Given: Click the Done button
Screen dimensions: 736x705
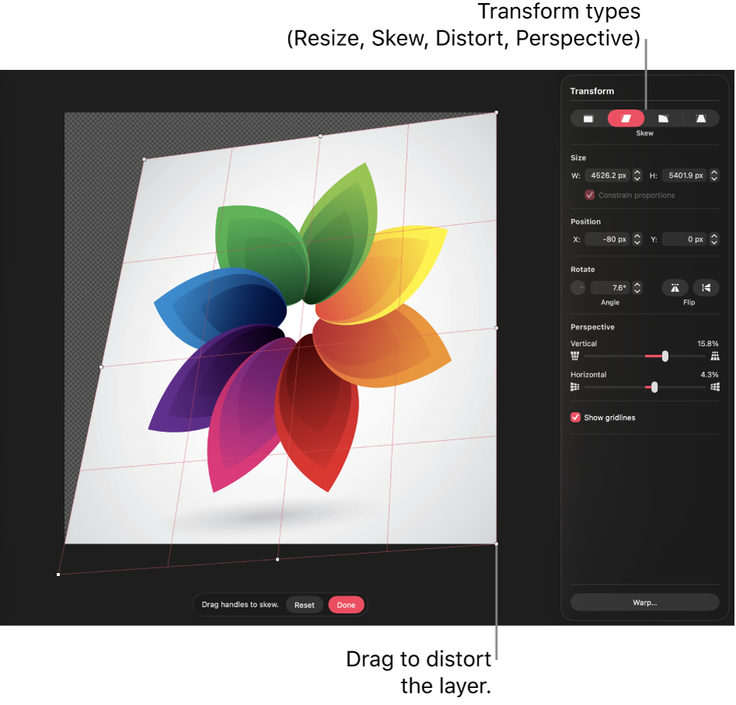Looking at the screenshot, I should [x=346, y=605].
